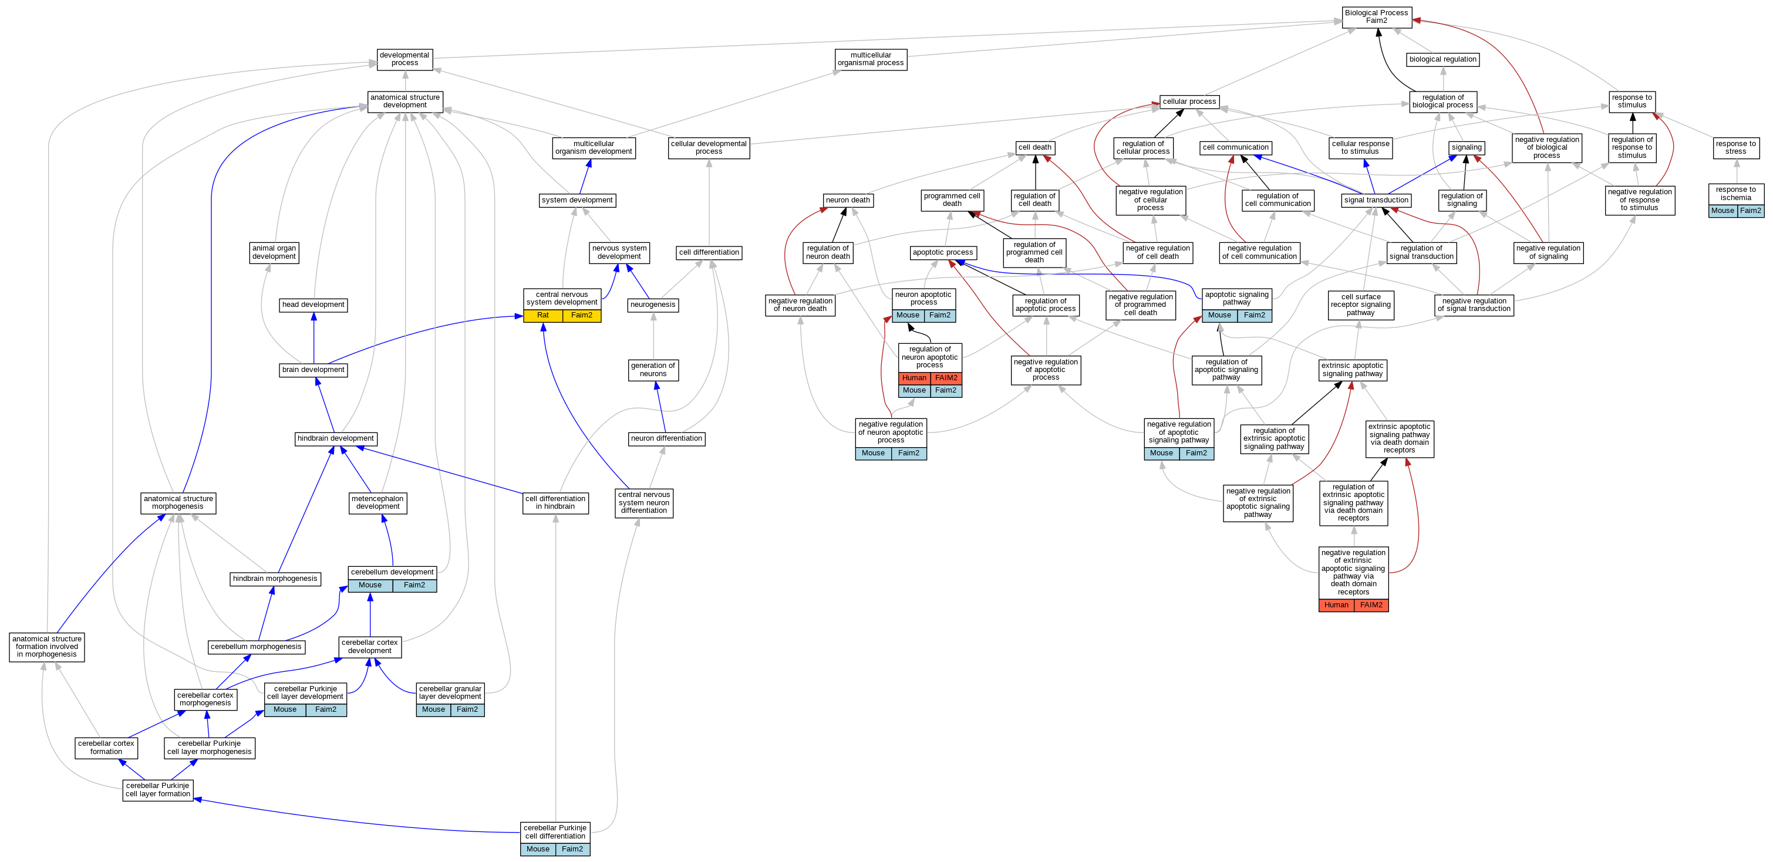Viewport: 1773px width, 862px height.
Task: Select the neurogenesis node
Action: pyautogui.click(x=652, y=305)
